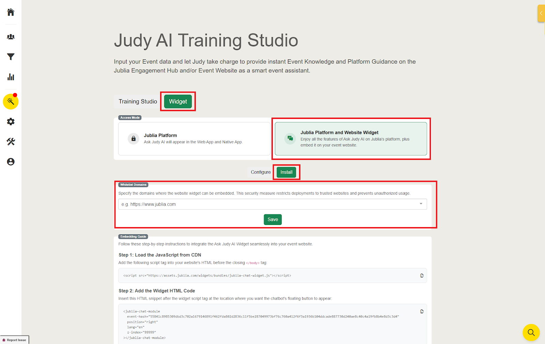Copy the Step 2 widget HTML snippet
Image resolution: width=545 pixels, height=344 pixels.
coord(422,311)
